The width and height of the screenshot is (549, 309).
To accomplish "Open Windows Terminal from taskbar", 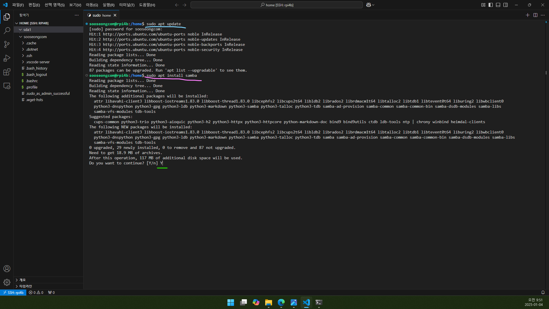I will [319, 302].
